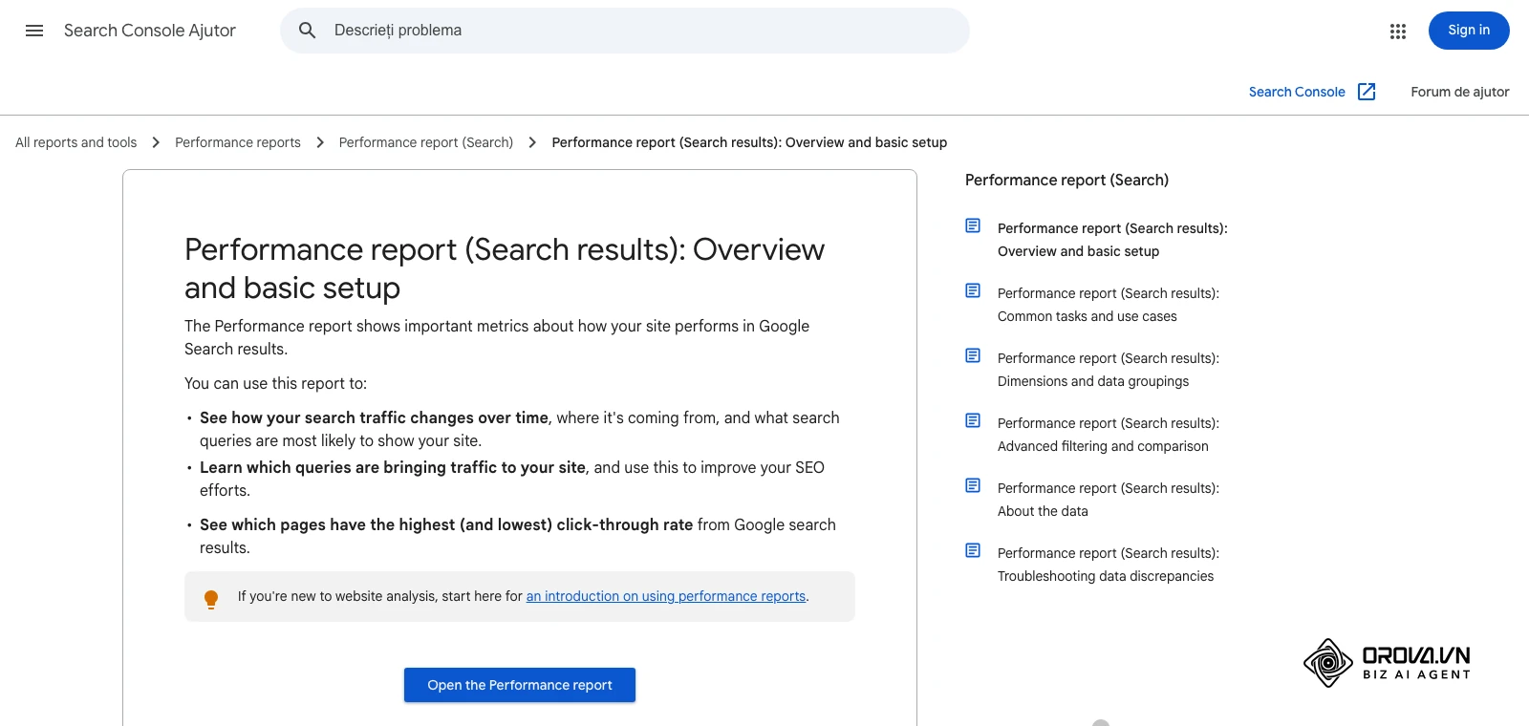
Task: Open introduction on using performance reports link
Action: click(666, 596)
